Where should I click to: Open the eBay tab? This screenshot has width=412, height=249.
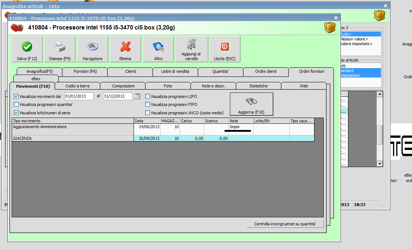coord(36,79)
